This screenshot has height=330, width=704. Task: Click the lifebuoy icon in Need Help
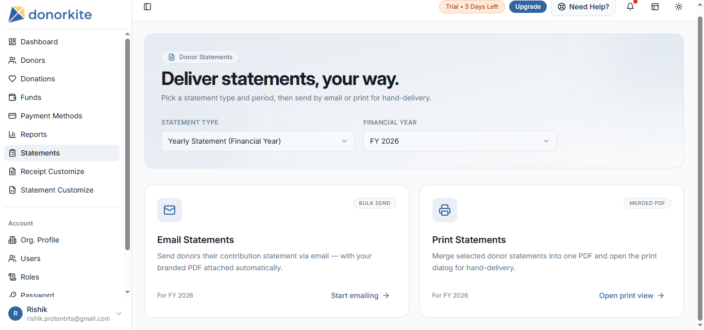point(562,7)
